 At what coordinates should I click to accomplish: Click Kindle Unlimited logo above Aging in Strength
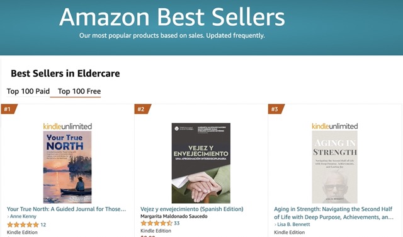334,126
